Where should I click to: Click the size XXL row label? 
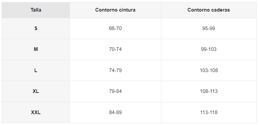click(x=36, y=112)
